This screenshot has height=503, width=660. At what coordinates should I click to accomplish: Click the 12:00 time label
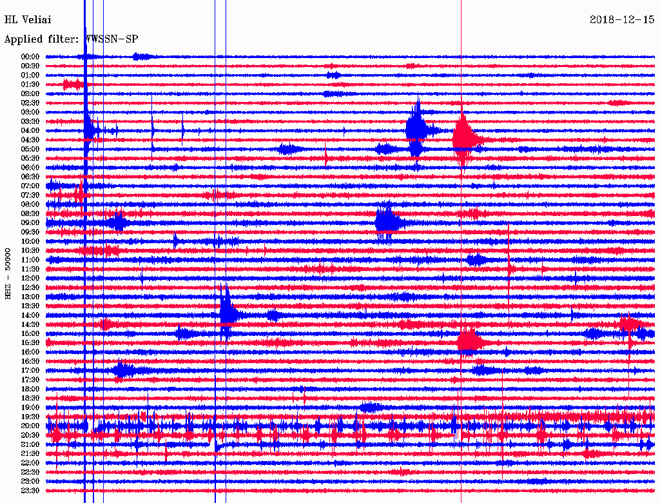30,278
